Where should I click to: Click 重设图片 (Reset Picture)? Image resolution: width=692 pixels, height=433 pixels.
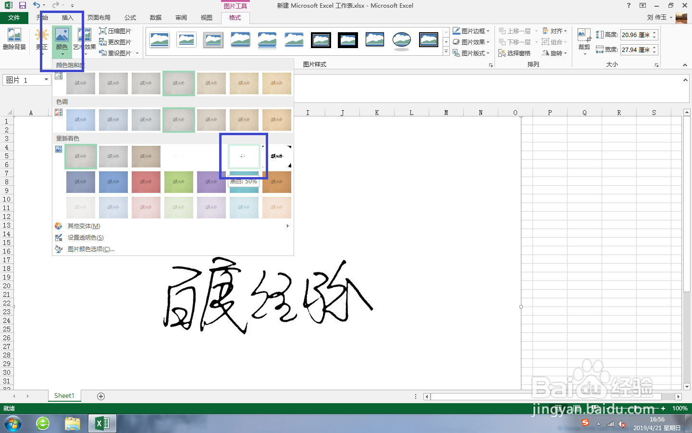point(115,52)
